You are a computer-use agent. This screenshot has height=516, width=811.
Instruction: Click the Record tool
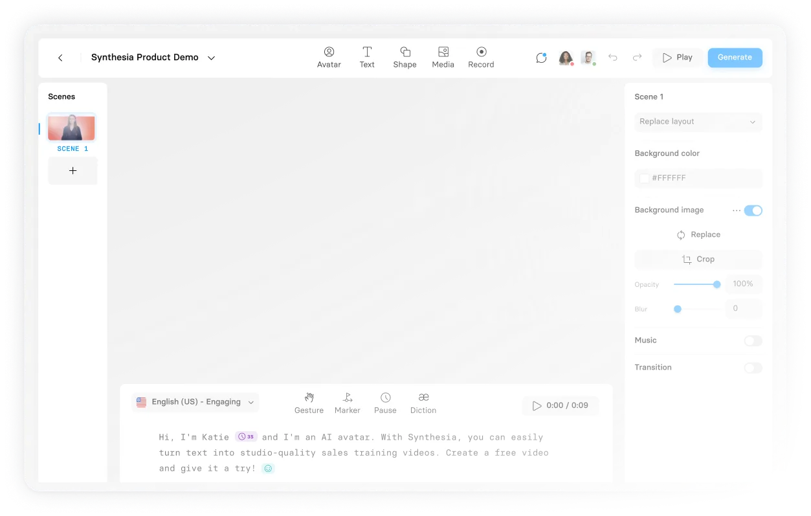(x=481, y=57)
